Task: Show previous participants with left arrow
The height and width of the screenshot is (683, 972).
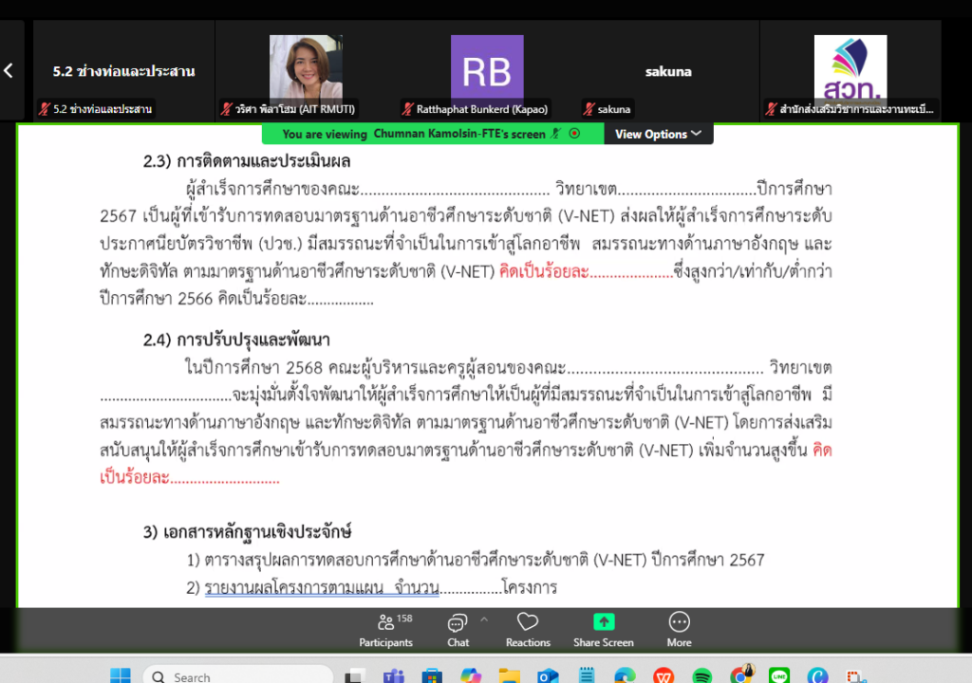Action: (9, 71)
